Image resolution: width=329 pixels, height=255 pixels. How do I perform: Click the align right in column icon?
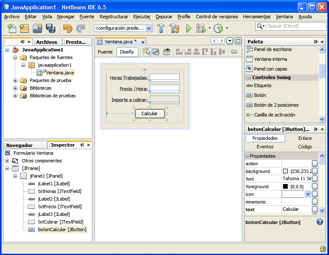click(188, 52)
